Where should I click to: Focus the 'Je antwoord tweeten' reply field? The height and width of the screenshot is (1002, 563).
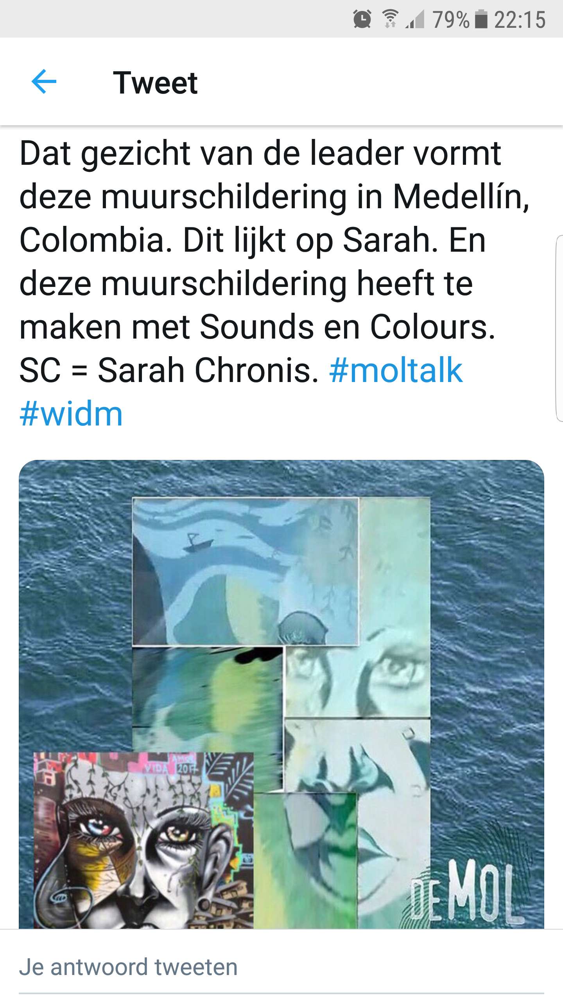point(281,967)
